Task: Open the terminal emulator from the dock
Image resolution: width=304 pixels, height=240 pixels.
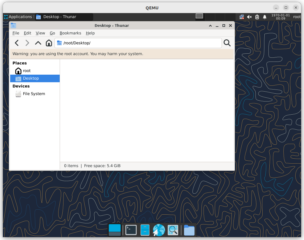Action: (130, 230)
